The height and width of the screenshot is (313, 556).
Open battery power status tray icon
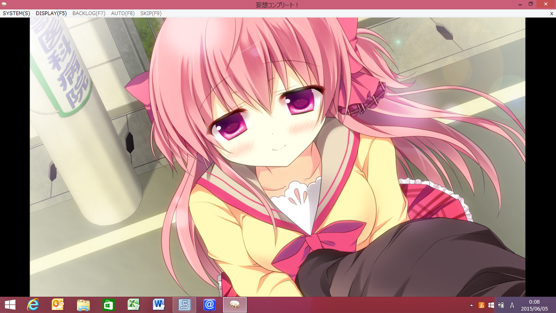(x=501, y=305)
